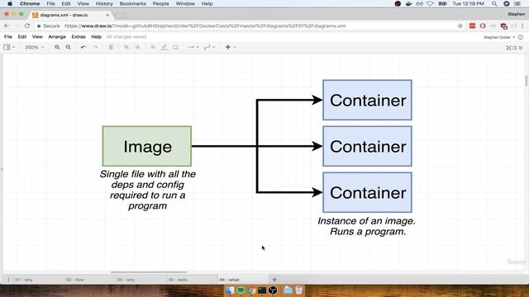Click the red circle Chrome extension icon
The image size is (529, 297).
click(483, 26)
